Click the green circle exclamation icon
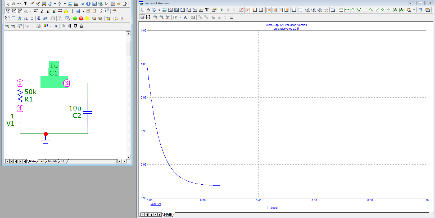435x218 pixels. [x=75, y=19]
